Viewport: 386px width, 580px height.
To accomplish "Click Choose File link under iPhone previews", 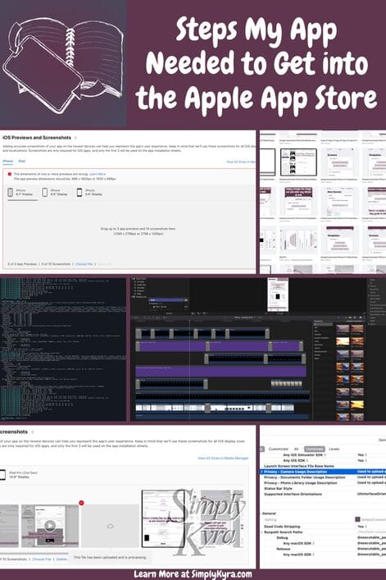I will [x=84, y=264].
